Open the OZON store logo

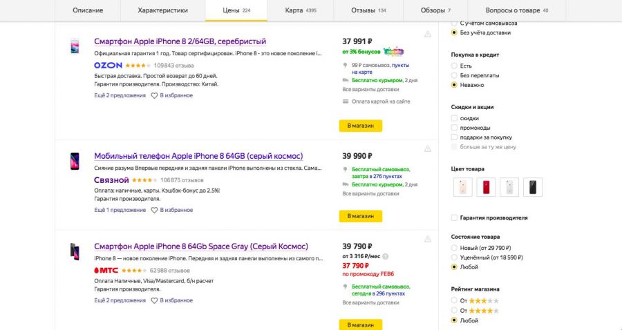[x=108, y=66]
